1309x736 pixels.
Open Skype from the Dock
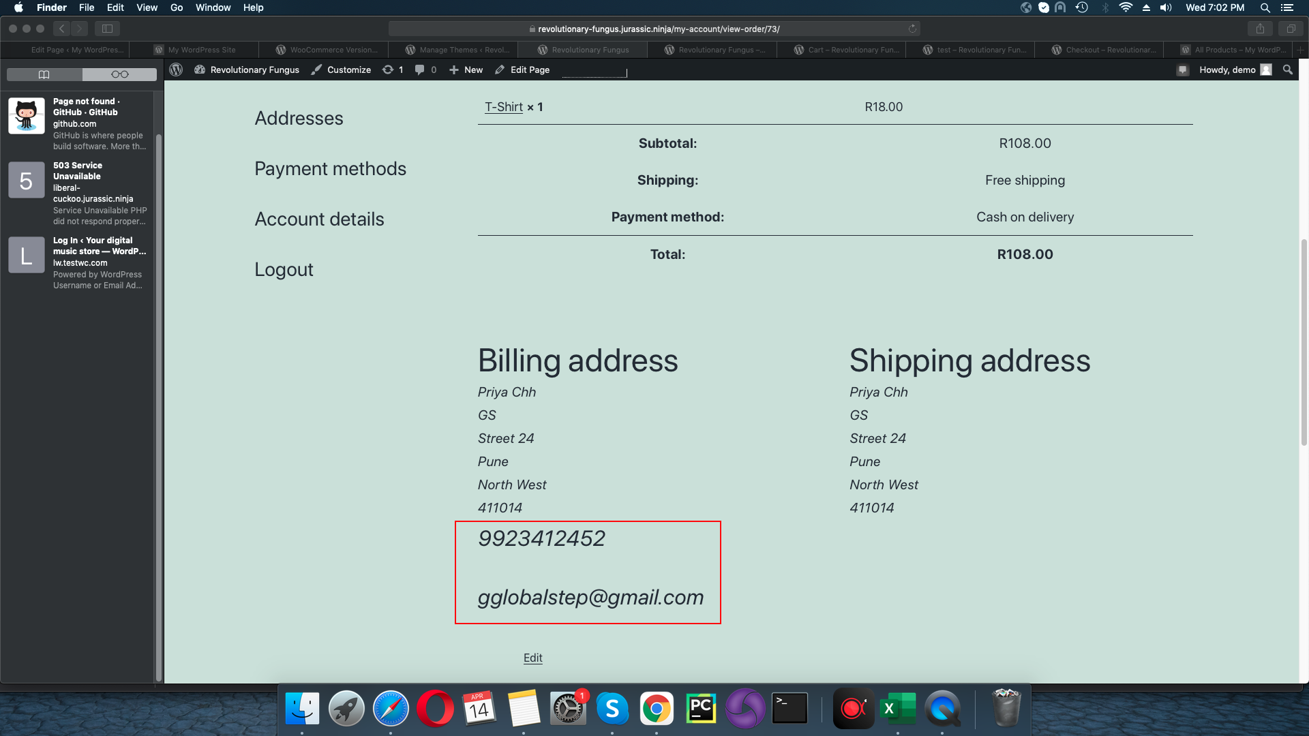point(613,708)
